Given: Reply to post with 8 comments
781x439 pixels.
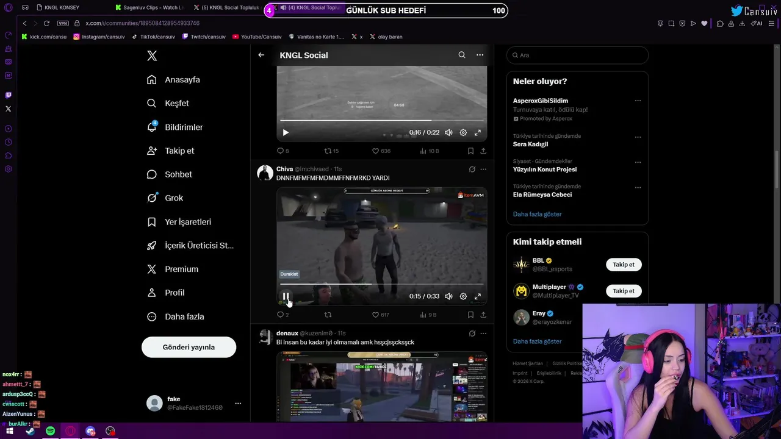Looking at the screenshot, I should pyautogui.click(x=283, y=151).
